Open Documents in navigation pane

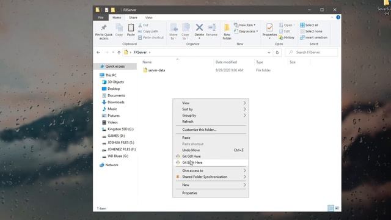click(x=116, y=95)
